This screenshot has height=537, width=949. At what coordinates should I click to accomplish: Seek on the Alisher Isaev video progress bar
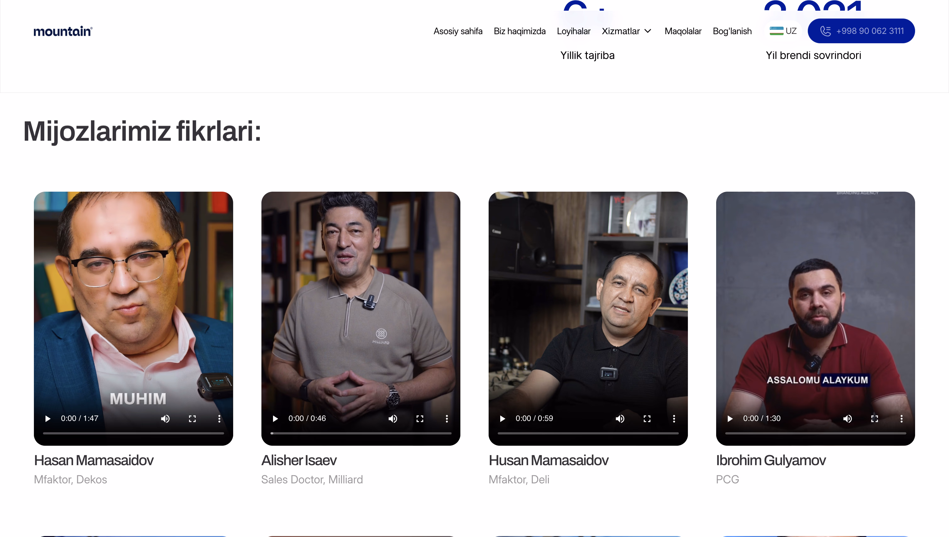(361, 433)
